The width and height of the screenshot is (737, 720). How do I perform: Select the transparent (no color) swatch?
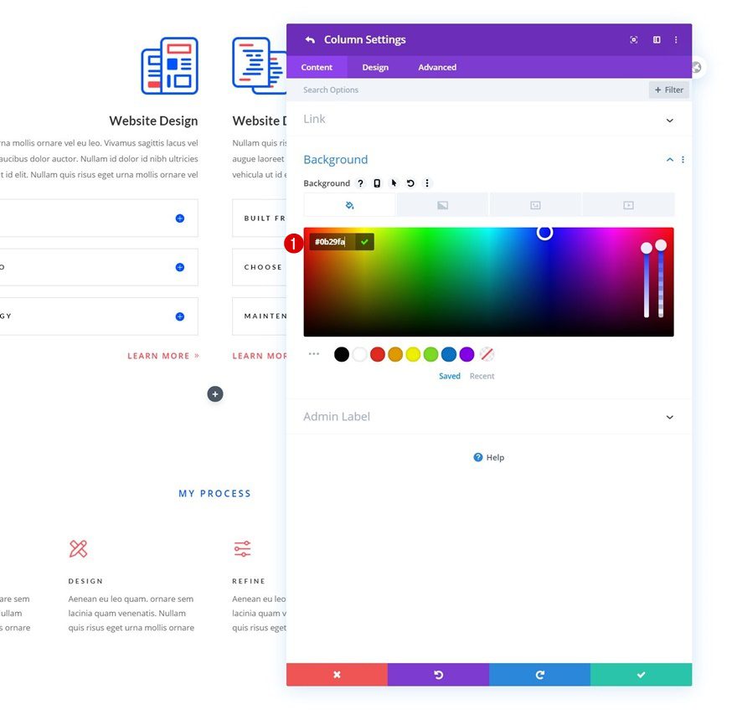tap(487, 354)
